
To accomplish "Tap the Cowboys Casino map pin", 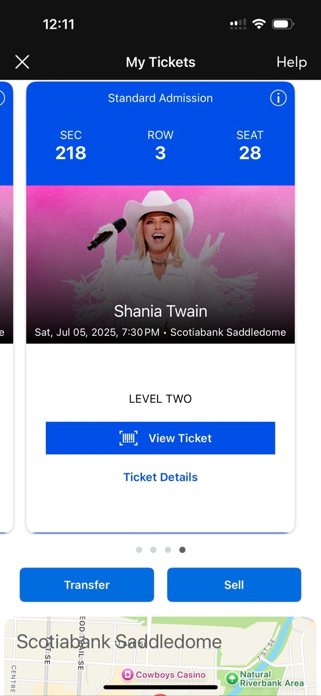I will 128,675.
